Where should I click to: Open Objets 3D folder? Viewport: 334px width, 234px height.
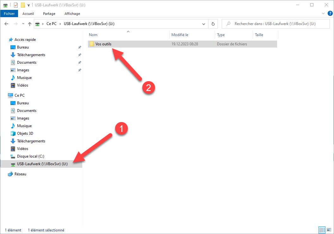pyautogui.click(x=25, y=133)
